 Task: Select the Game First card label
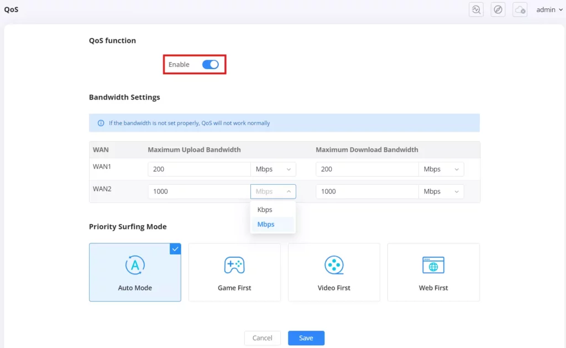point(234,288)
